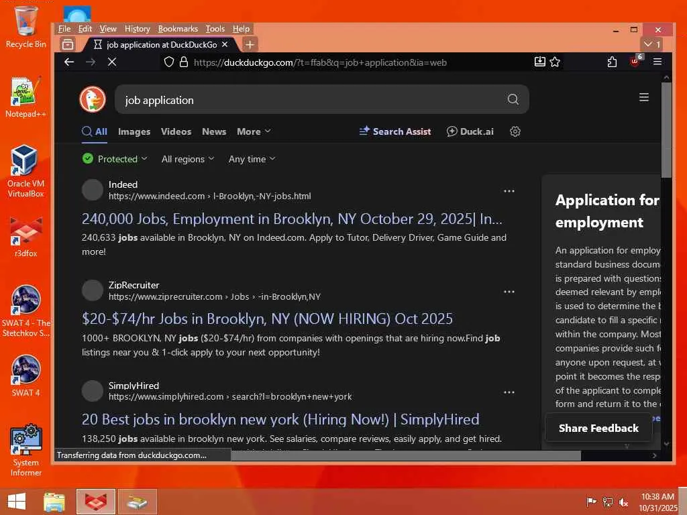The image size is (687, 515).
Task: Open Recycle Bin desktop icon
Action: click(25, 26)
